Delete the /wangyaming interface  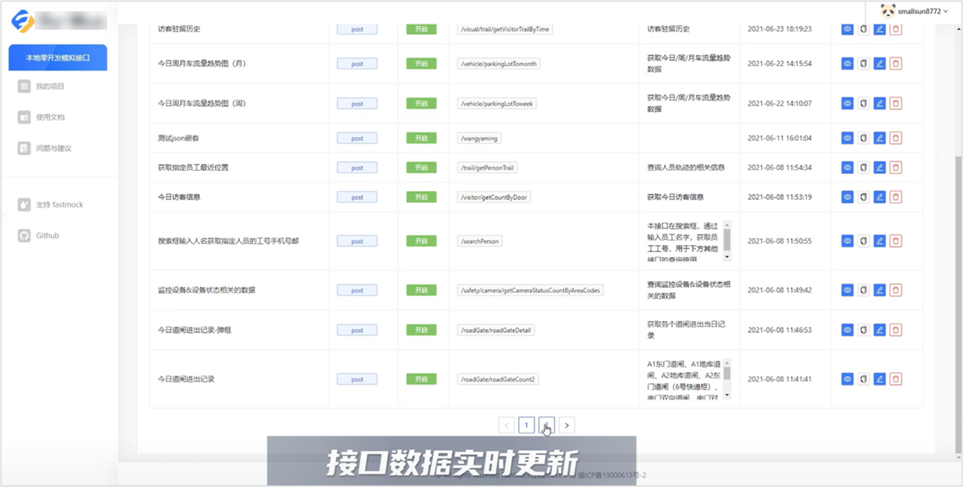point(896,138)
